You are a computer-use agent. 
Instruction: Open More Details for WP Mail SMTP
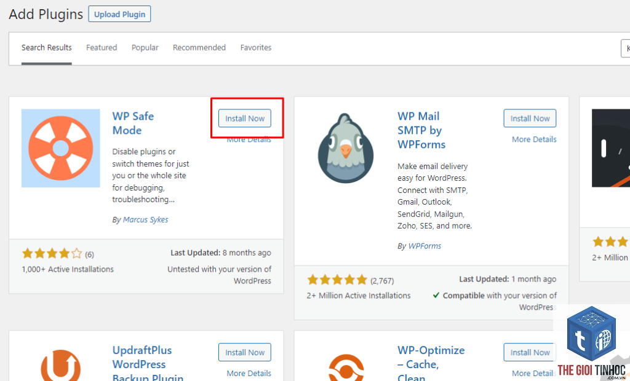pos(534,139)
